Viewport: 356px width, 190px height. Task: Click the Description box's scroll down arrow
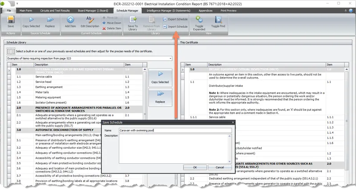coord(230,161)
